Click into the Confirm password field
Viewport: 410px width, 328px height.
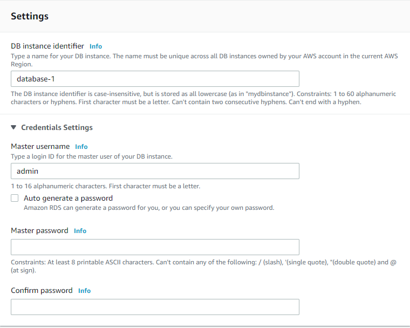(x=155, y=307)
